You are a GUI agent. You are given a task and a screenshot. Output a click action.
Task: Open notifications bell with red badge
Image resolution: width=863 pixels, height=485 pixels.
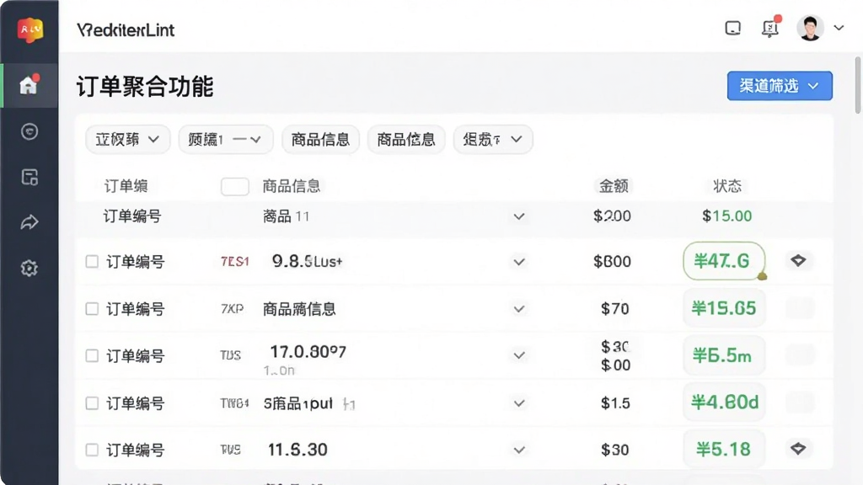[770, 27]
